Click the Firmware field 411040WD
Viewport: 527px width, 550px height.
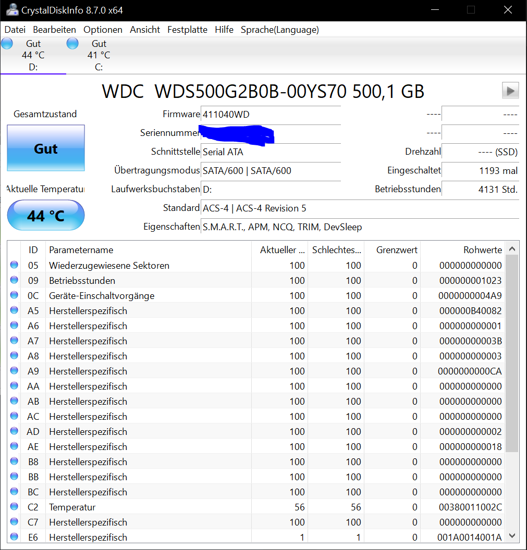[271, 115]
